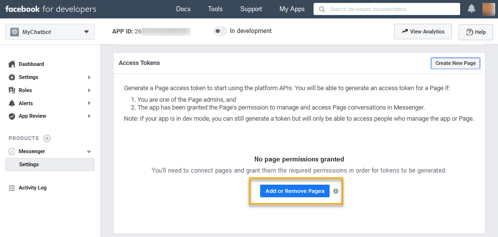This screenshot has width=498, height=237.
Task: Focus the Search developer documentation field
Action: point(386,9)
